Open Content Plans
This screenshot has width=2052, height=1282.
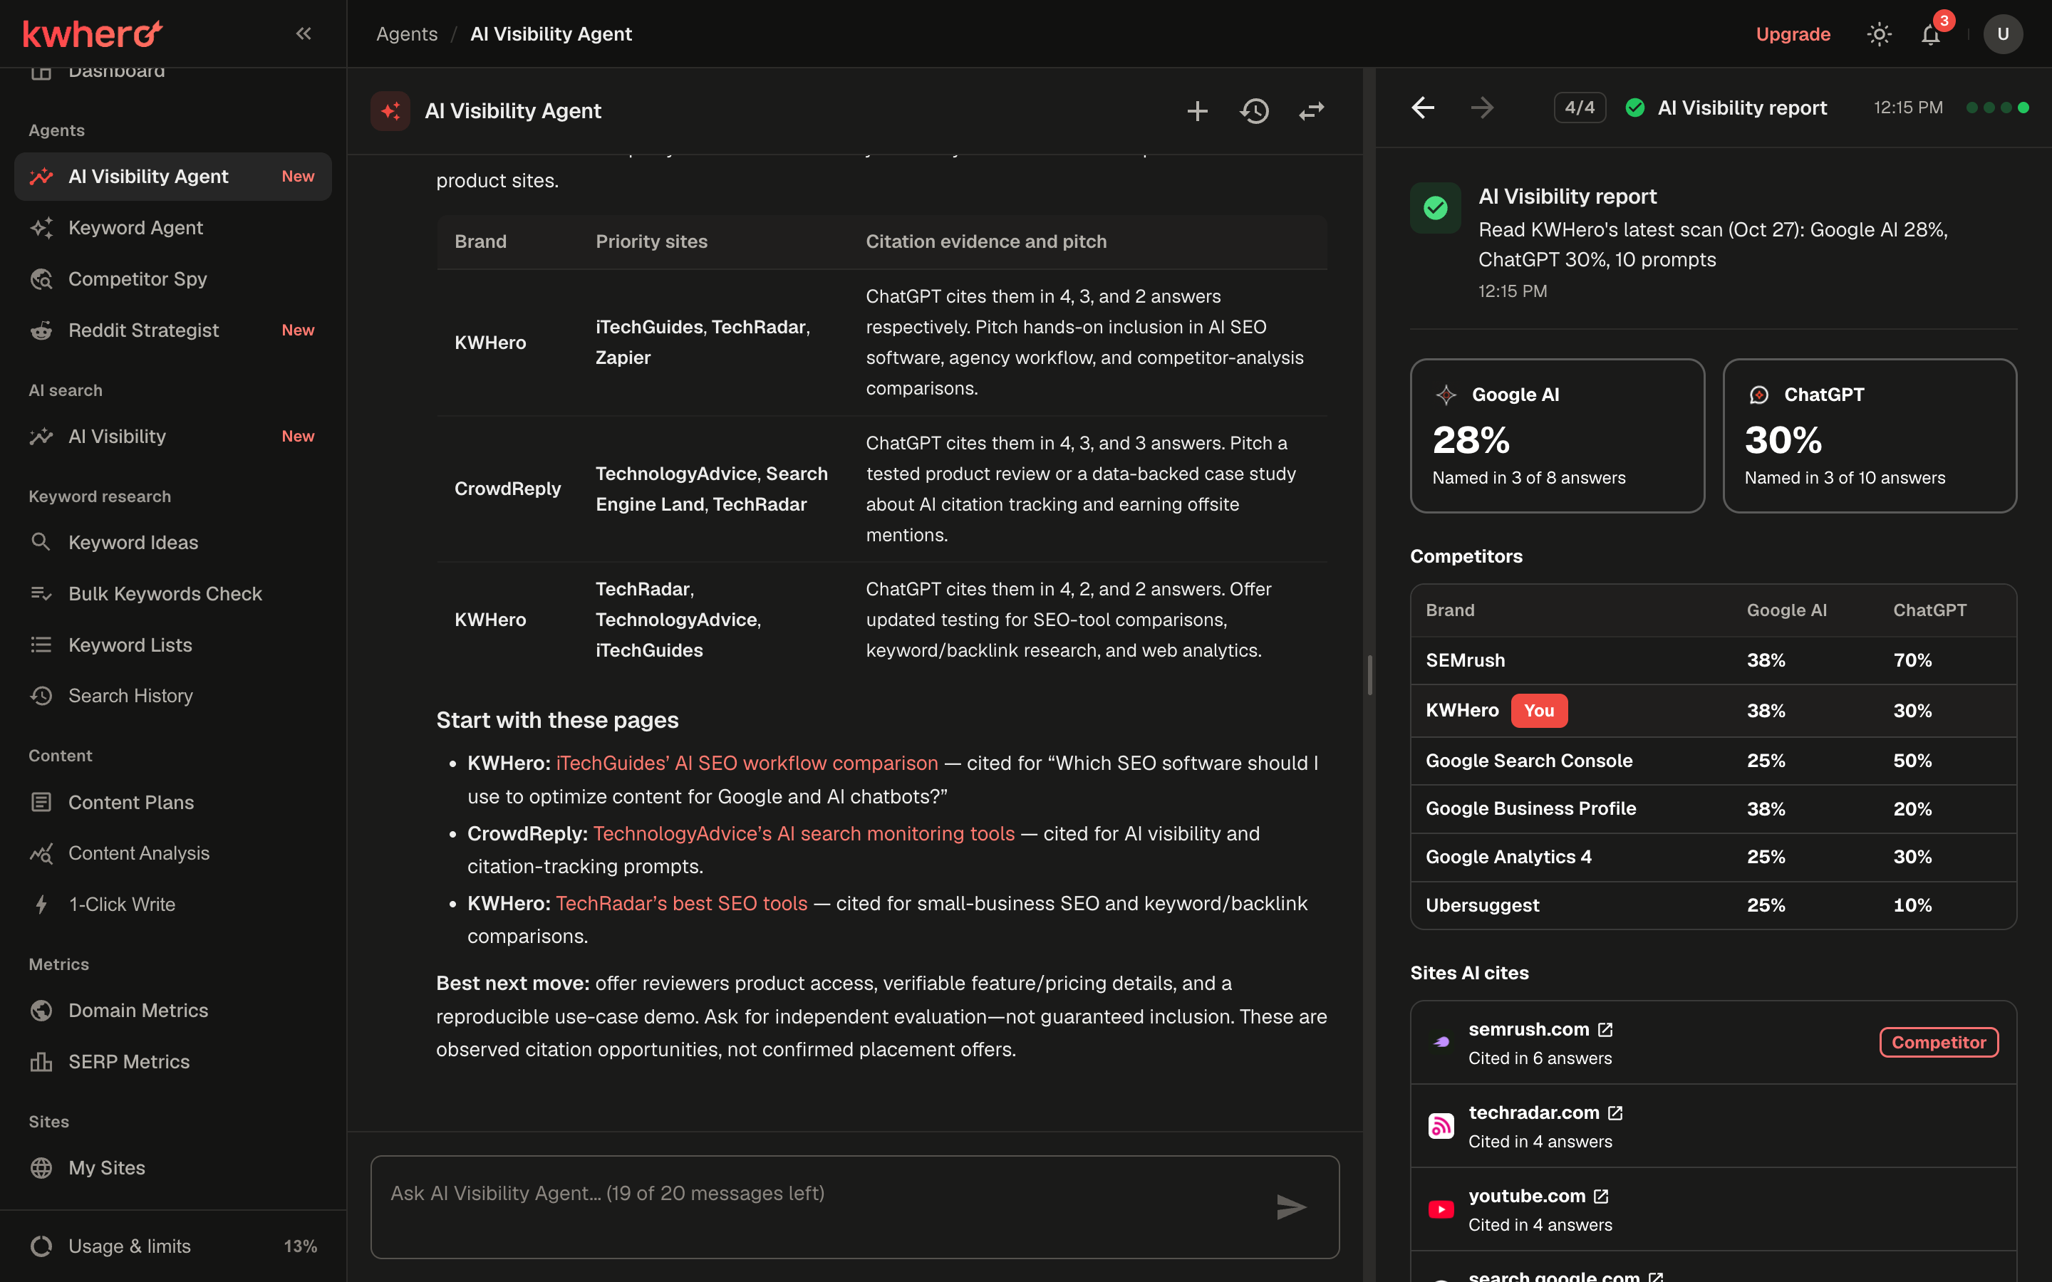(x=173, y=802)
